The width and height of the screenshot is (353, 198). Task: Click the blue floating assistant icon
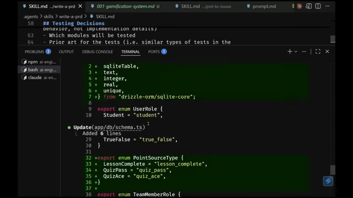point(328,181)
